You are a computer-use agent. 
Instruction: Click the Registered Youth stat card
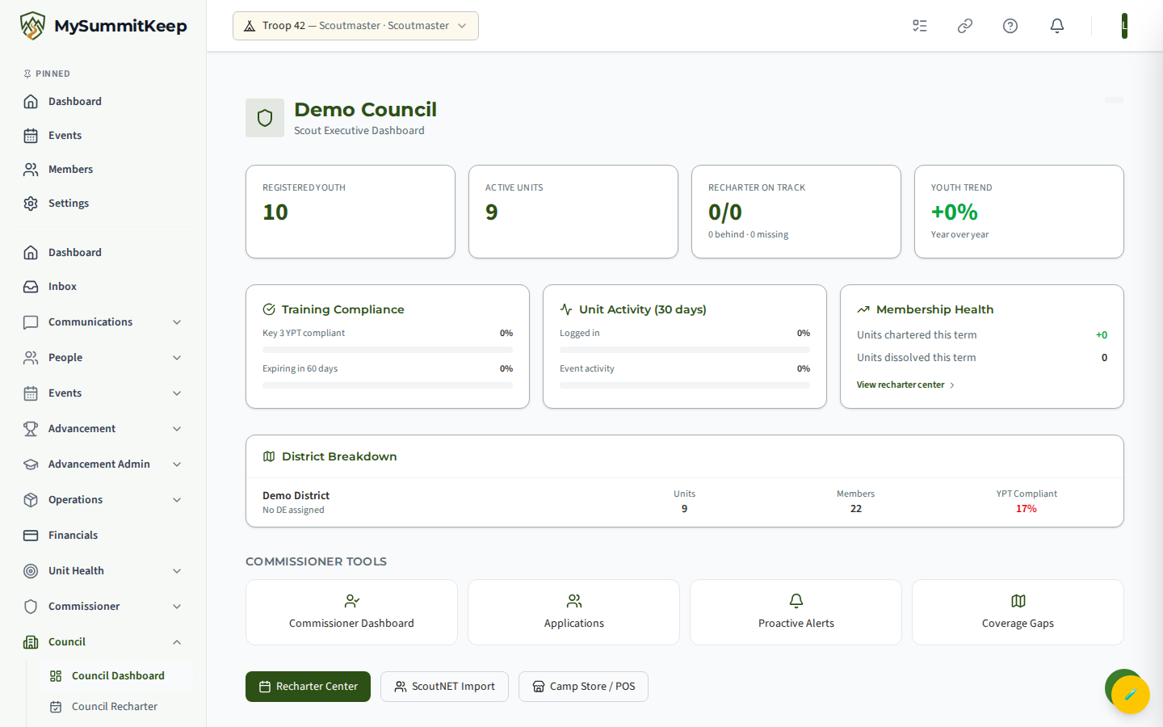pos(351,212)
